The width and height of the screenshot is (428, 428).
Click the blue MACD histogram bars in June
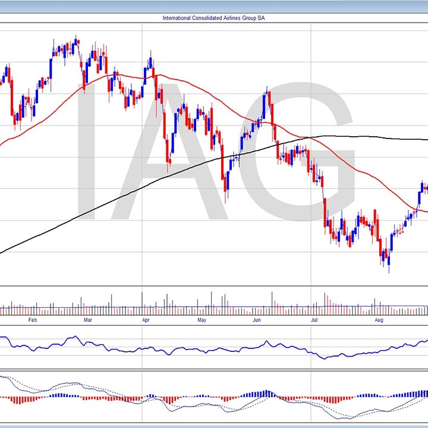[265, 394]
